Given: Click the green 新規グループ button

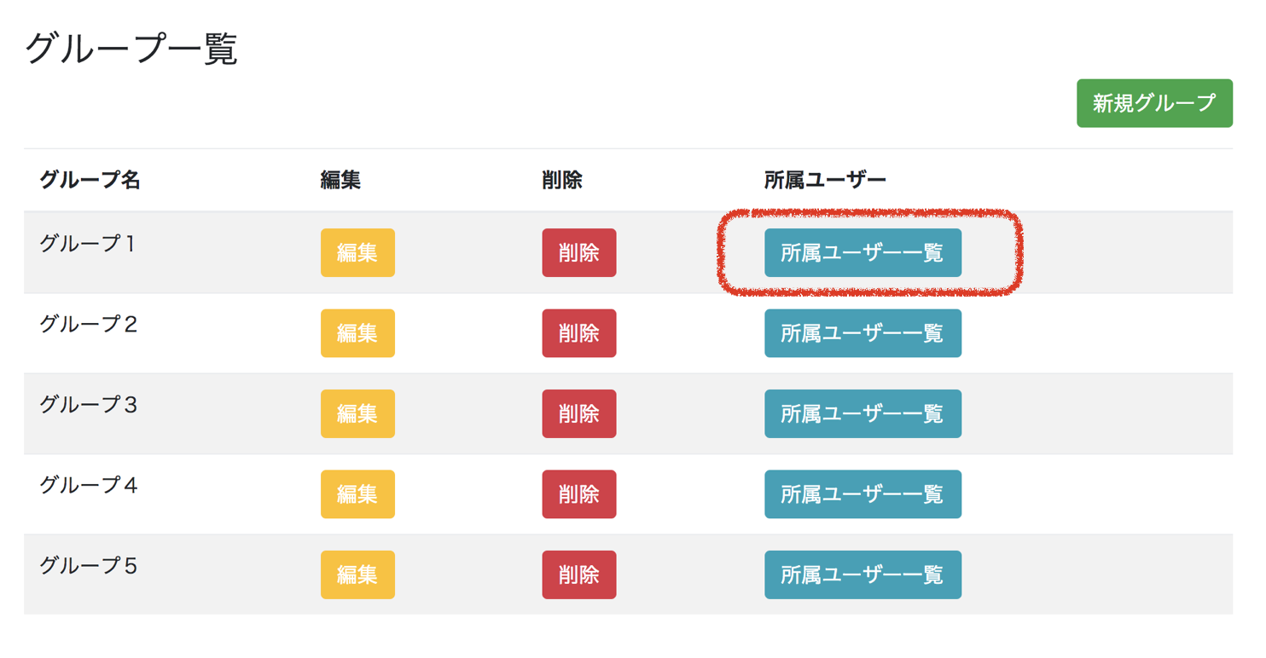Looking at the screenshot, I should (x=1153, y=103).
